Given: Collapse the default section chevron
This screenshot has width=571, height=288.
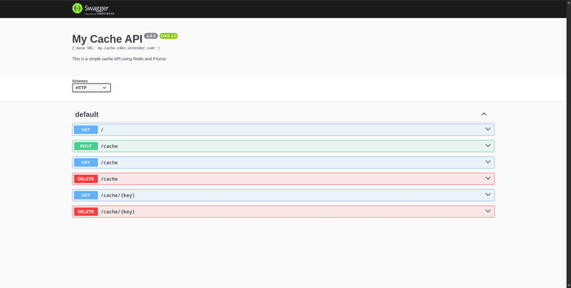Looking at the screenshot, I should (x=484, y=114).
